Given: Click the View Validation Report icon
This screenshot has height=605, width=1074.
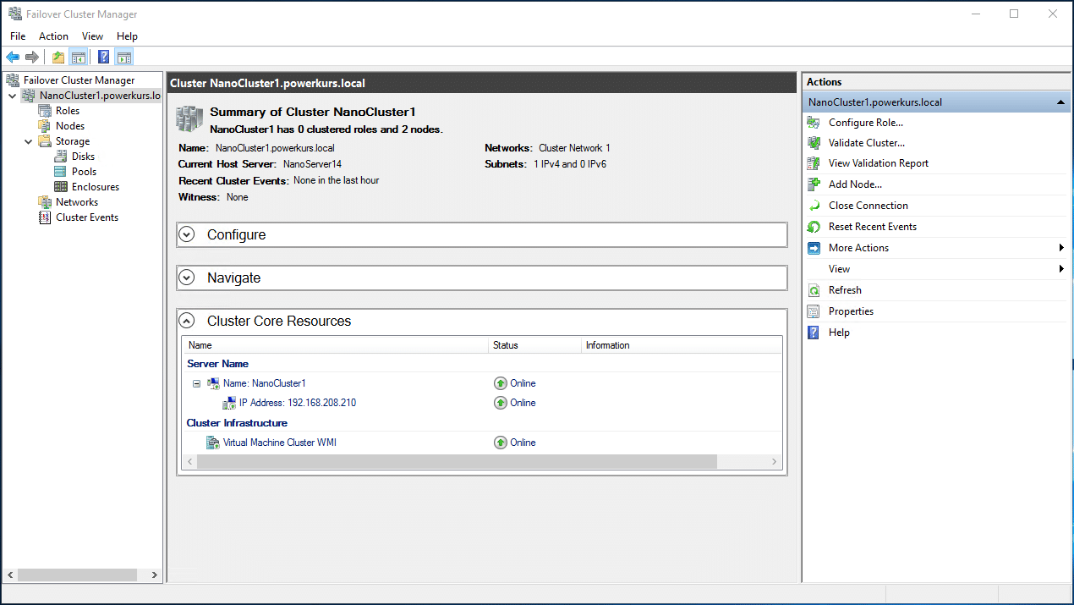Looking at the screenshot, I should [814, 163].
